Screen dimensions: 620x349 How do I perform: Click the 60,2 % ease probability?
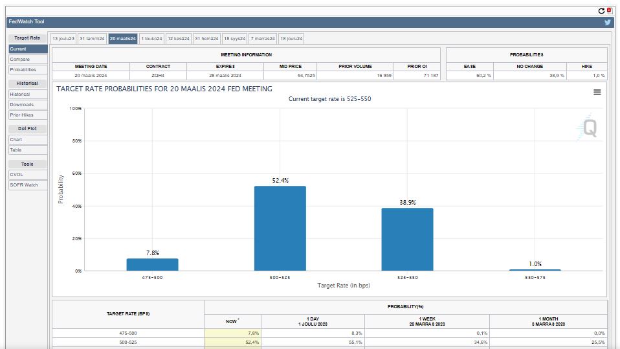[483, 75]
